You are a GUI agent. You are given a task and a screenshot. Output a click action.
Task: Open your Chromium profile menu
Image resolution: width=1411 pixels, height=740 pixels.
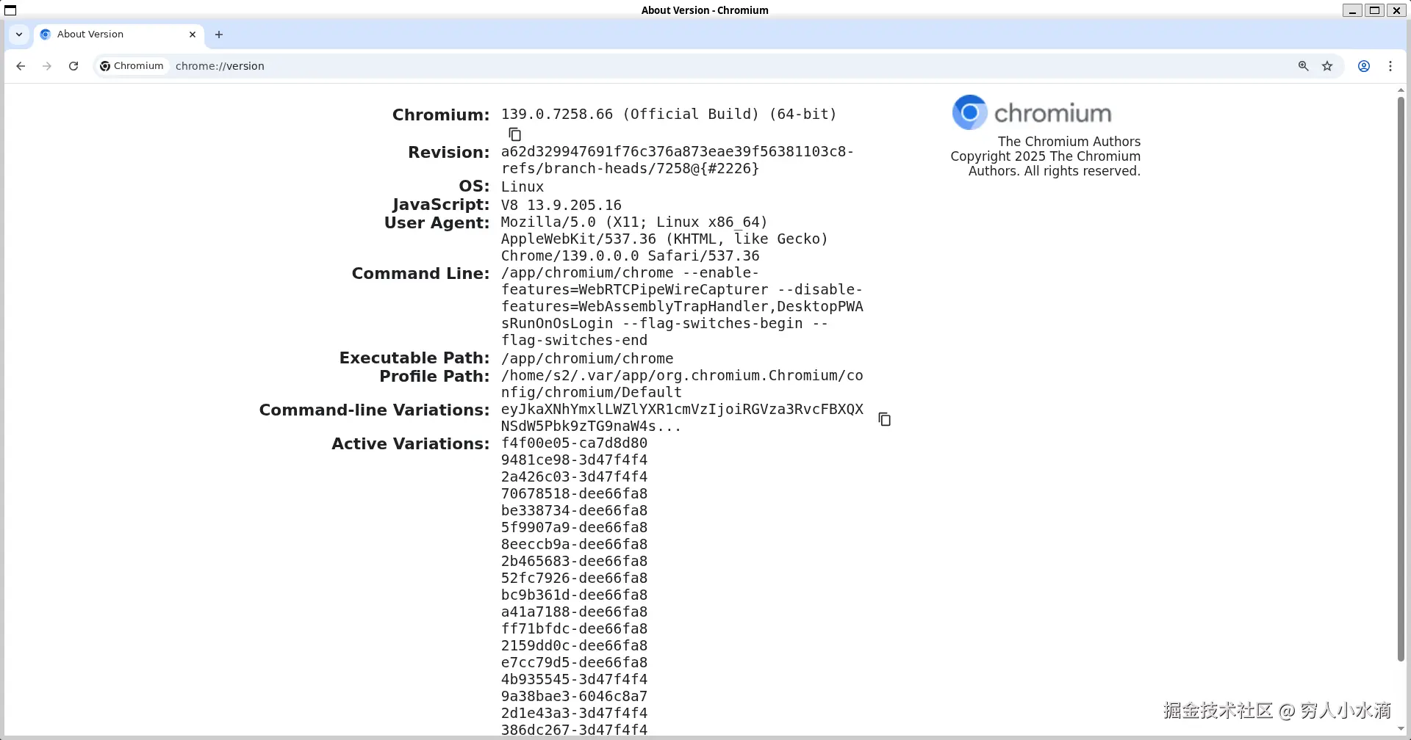[x=1364, y=66]
